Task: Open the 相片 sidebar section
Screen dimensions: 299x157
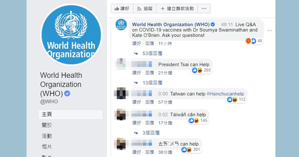Action: pos(47,147)
